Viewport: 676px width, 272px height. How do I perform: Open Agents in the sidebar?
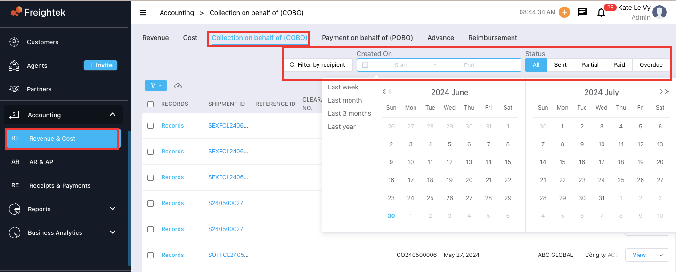pyautogui.click(x=37, y=65)
